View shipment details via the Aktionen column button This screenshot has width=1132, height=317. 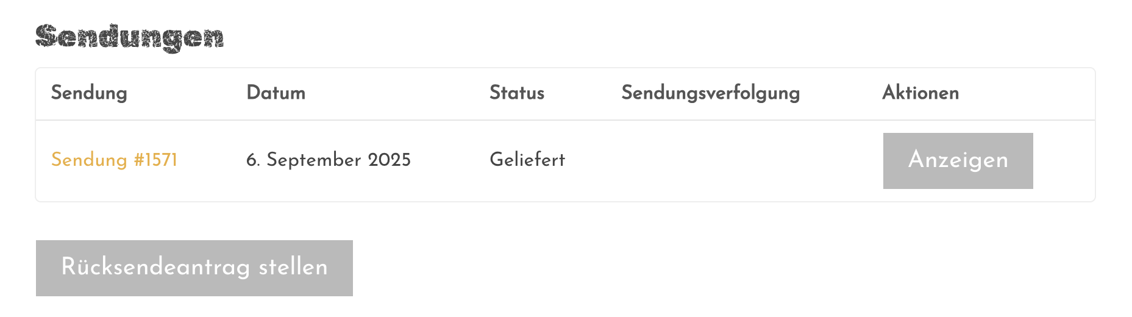[958, 161]
